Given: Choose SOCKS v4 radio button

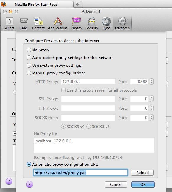Looking at the screenshot, I should tap(64, 126).
